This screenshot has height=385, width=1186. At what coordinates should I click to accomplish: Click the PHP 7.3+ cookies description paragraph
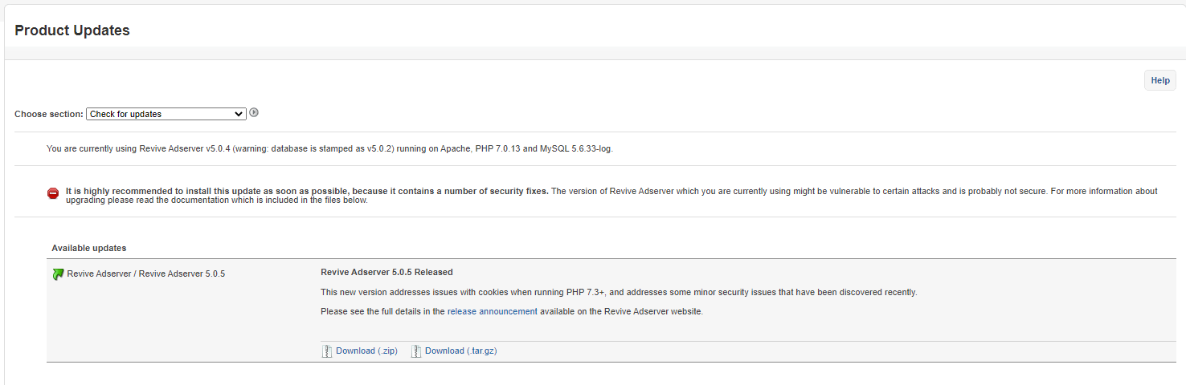coord(619,293)
